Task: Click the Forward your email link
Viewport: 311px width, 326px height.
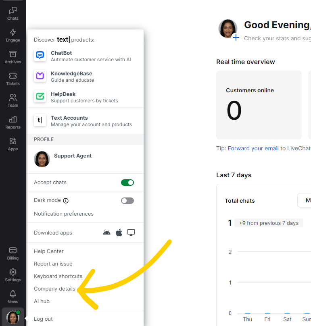Action: point(253,148)
